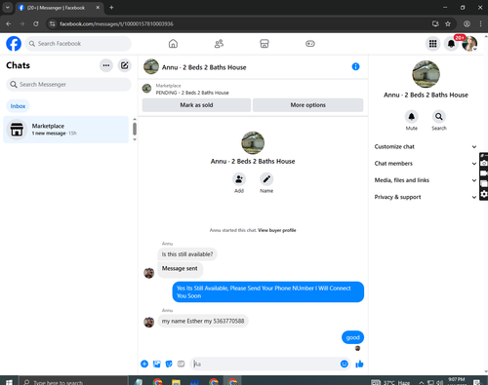This screenshot has height=385, width=488.
Task: Select the 'Yes Its Still Available' blue message
Action: [x=268, y=292]
